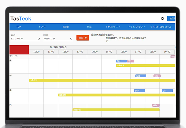The width and height of the screenshot is (186, 128).
Task: Click the 15:00 time column header
Action: click(x=109, y=52)
